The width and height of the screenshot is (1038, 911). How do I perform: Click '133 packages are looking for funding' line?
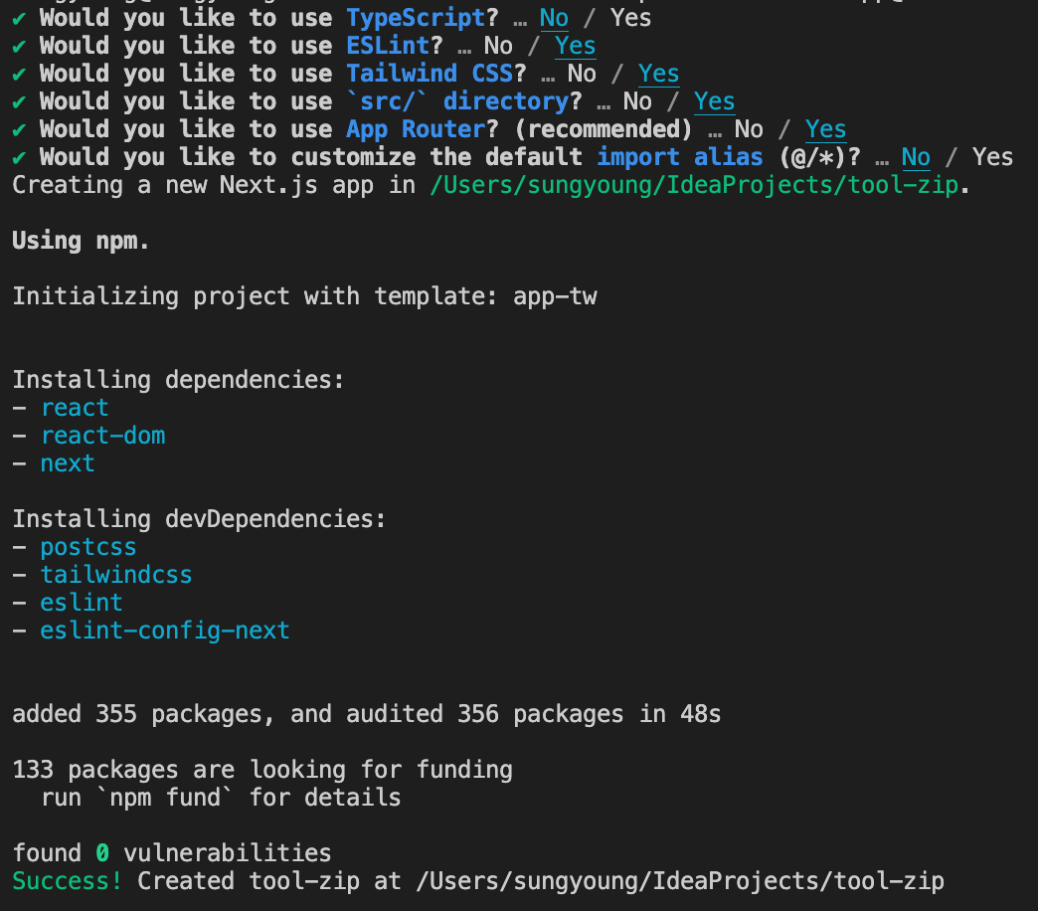(262, 770)
